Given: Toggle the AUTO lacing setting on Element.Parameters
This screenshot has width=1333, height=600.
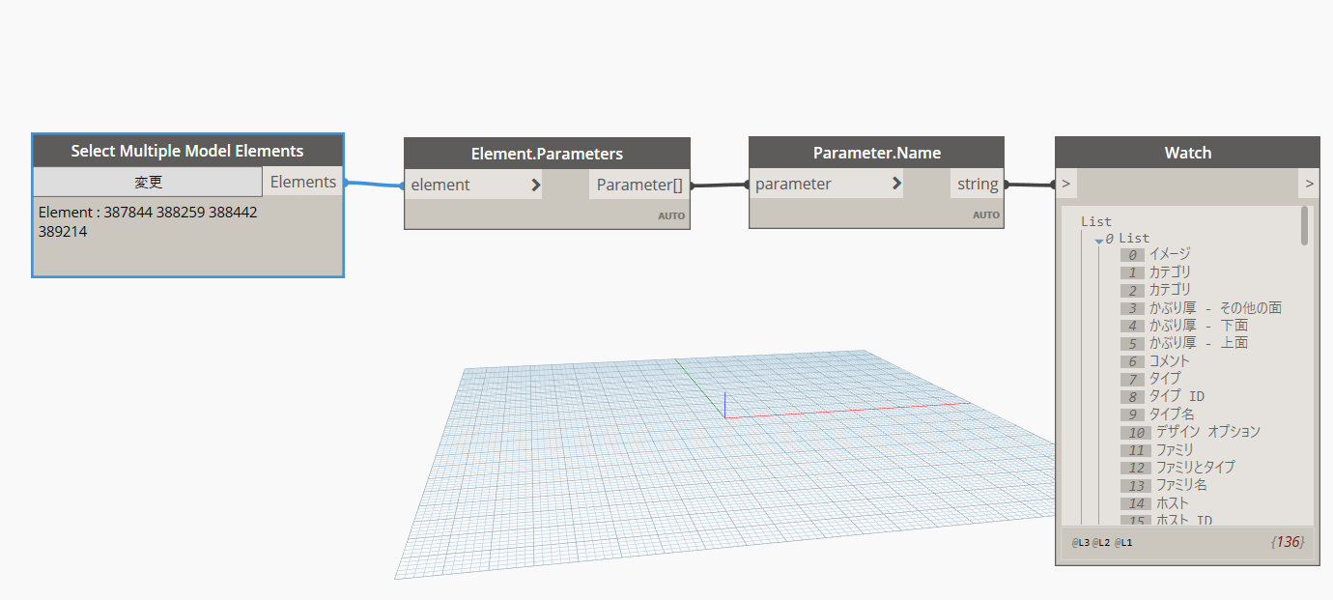Looking at the screenshot, I should tap(671, 215).
